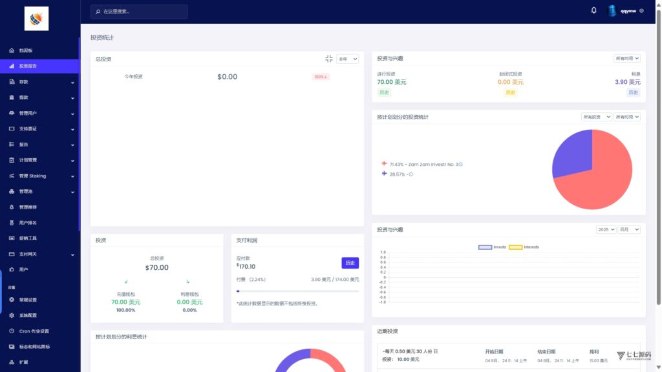662x372 pixels.
Task: Expand the 存款 menu chevron
Action: [x=72, y=83]
